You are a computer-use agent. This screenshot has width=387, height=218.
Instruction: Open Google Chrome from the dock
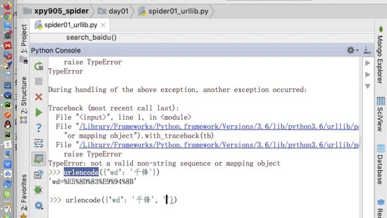pyautogui.click(x=8, y=16)
